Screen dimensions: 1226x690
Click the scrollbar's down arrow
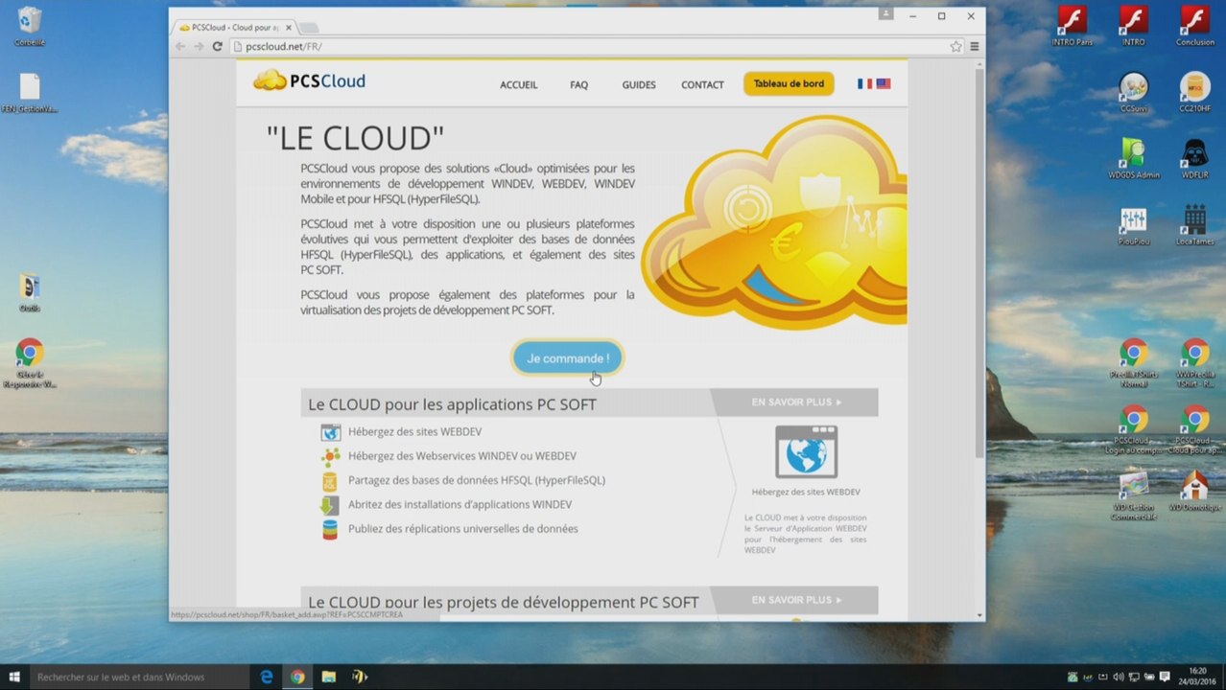click(x=978, y=615)
